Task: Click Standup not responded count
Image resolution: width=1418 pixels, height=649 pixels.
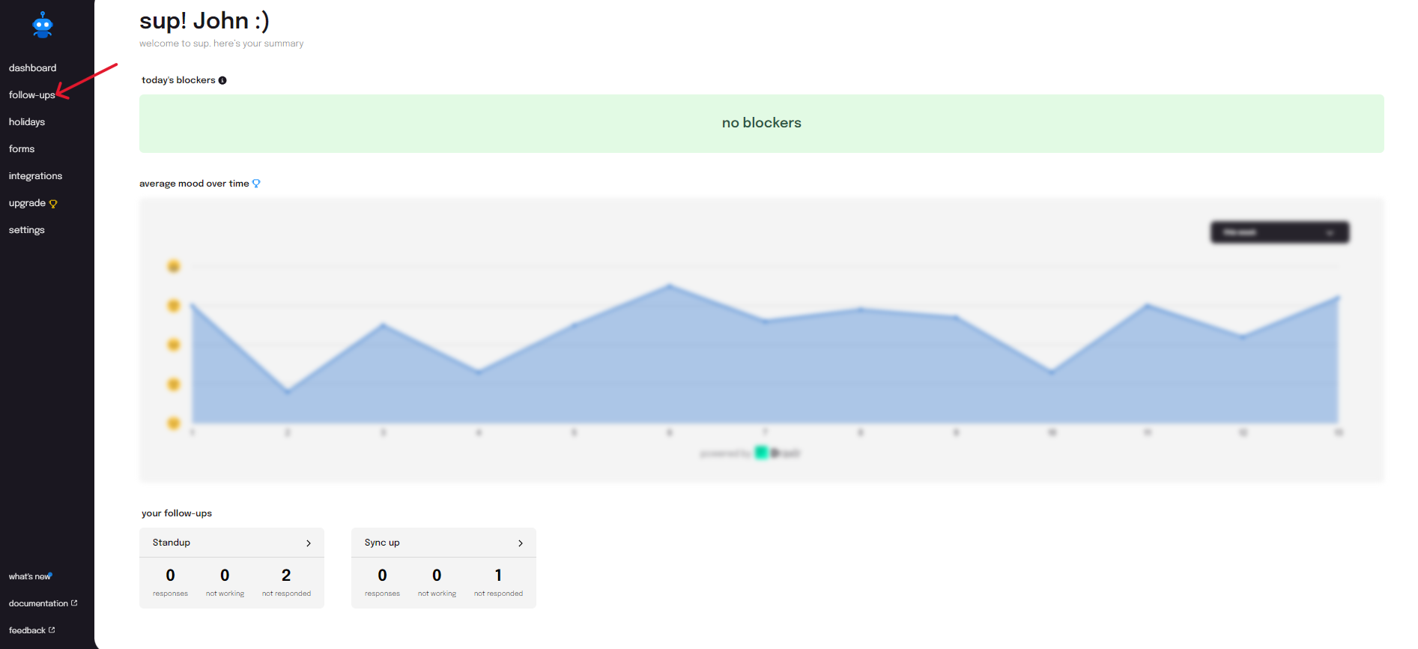Action: click(286, 576)
